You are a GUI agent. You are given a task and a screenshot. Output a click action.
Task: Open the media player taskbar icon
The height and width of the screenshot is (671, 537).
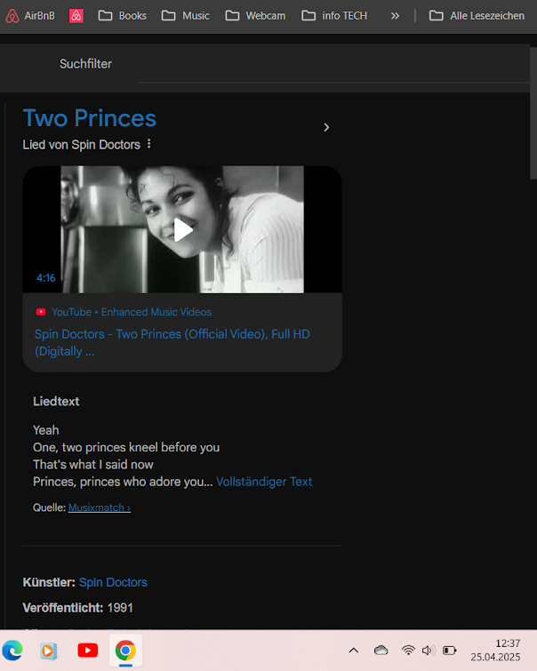pos(49,651)
